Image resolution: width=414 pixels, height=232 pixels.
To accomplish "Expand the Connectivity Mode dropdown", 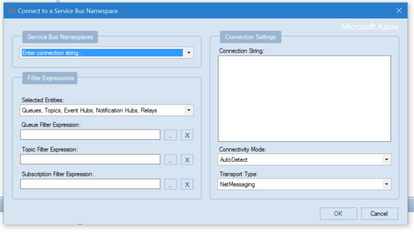I will [x=386, y=160].
